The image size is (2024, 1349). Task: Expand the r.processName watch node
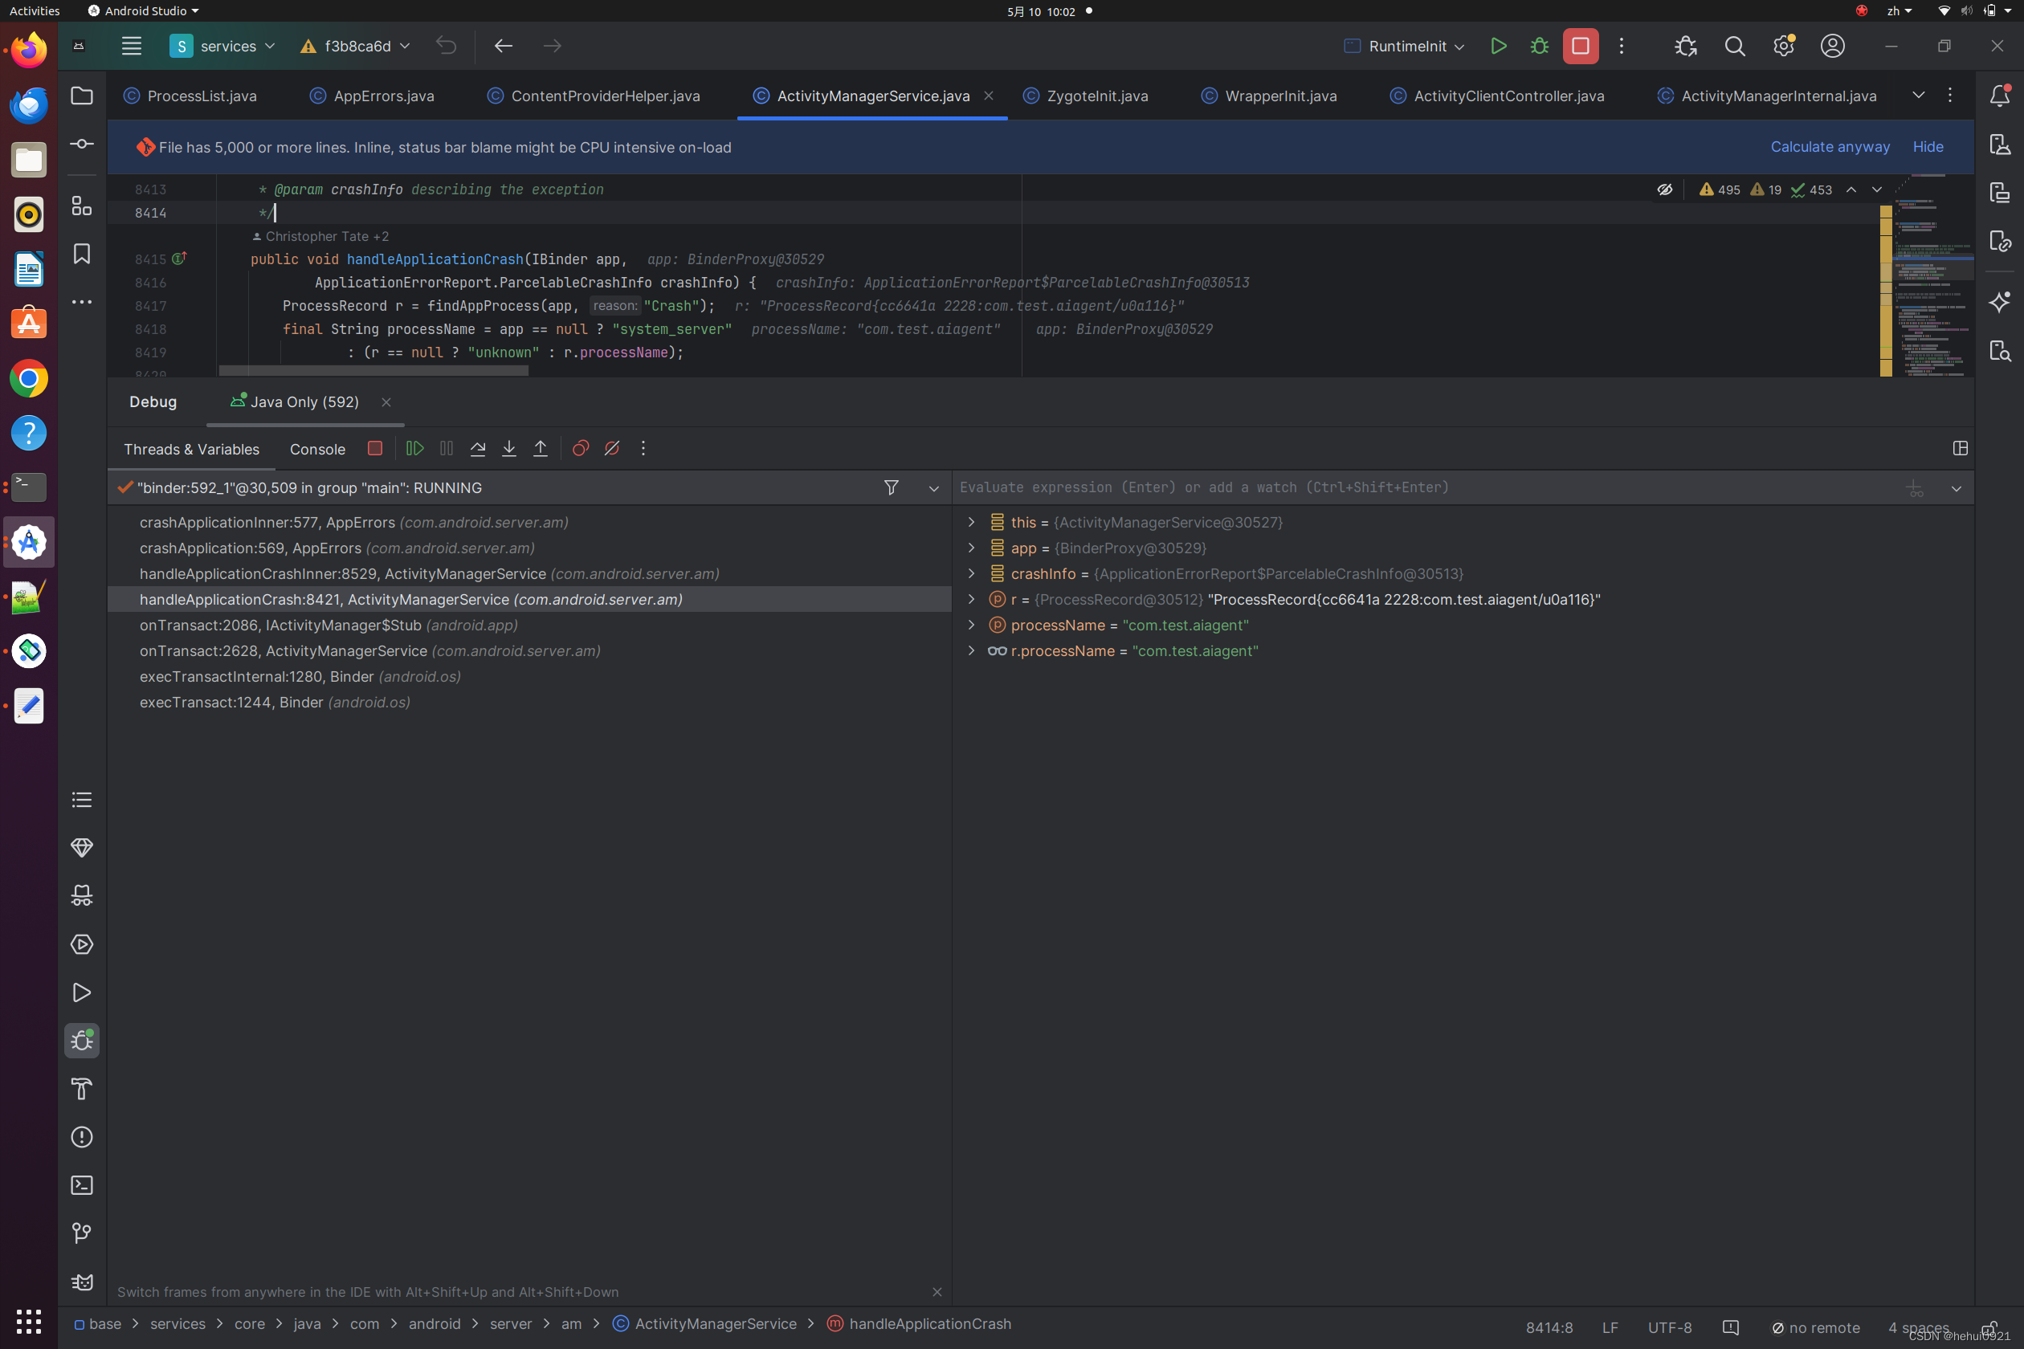(x=972, y=651)
